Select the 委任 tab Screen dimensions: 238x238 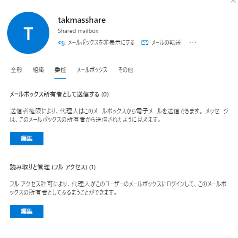coord(60,70)
